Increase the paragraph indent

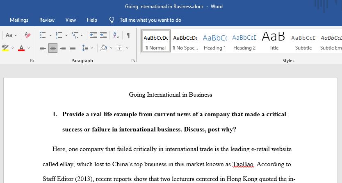click(x=103, y=35)
